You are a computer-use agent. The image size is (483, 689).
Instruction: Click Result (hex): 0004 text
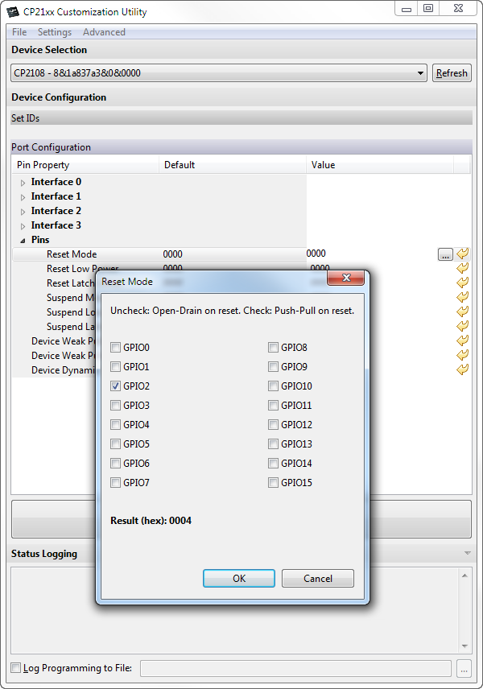pyautogui.click(x=151, y=521)
